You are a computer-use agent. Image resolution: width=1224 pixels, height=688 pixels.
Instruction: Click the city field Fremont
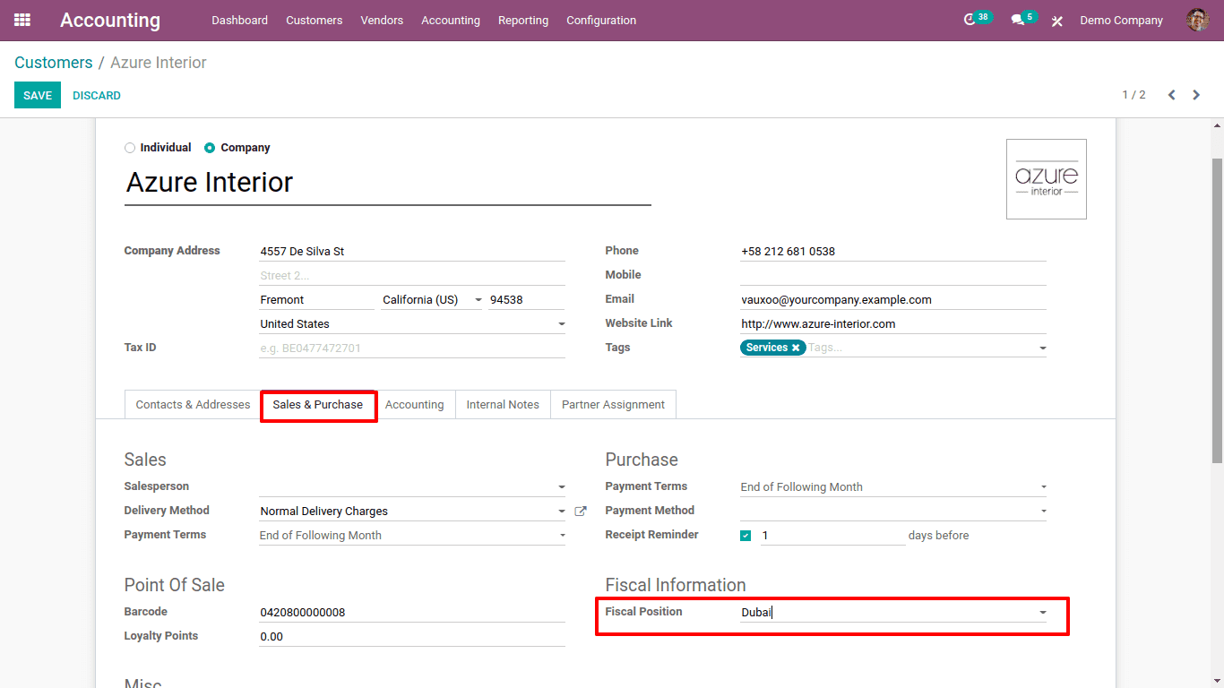(x=316, y=300)
